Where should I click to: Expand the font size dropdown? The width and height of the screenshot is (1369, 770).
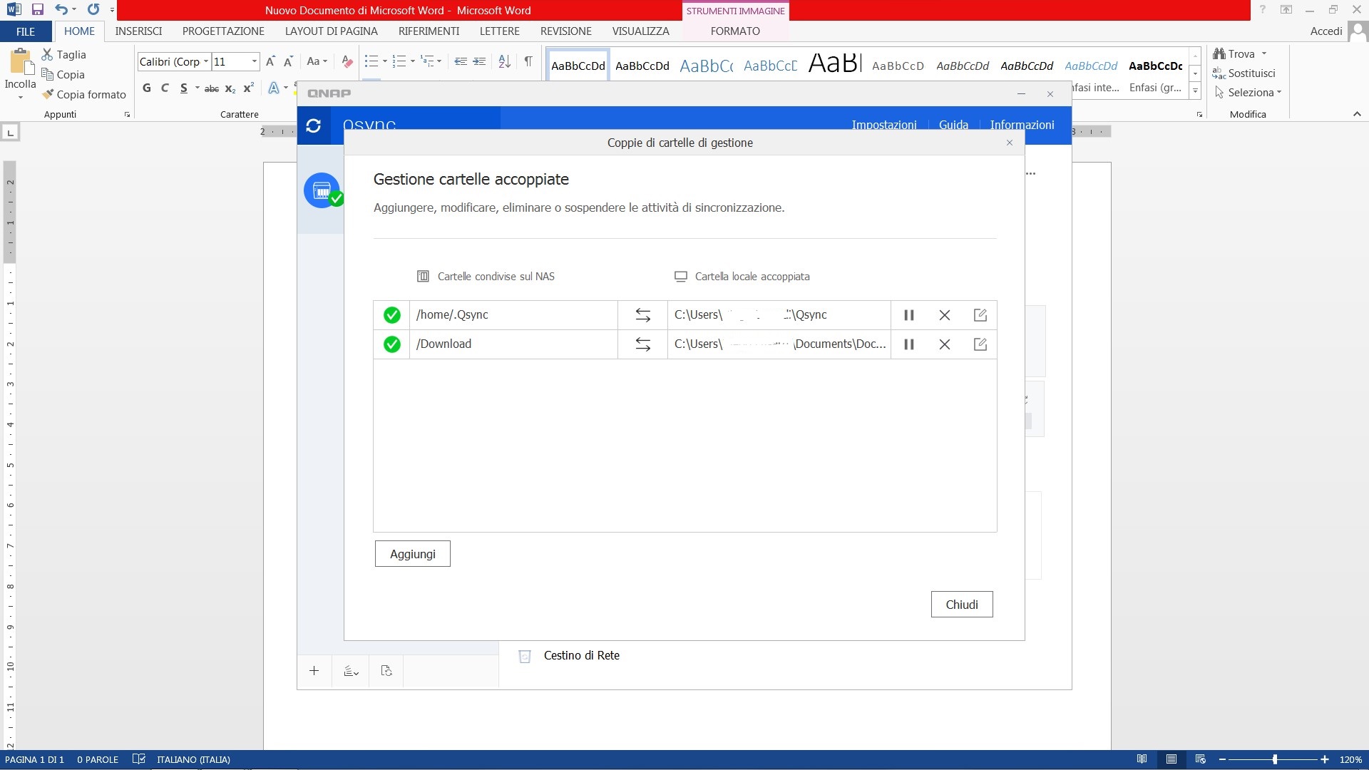(254, 61)
